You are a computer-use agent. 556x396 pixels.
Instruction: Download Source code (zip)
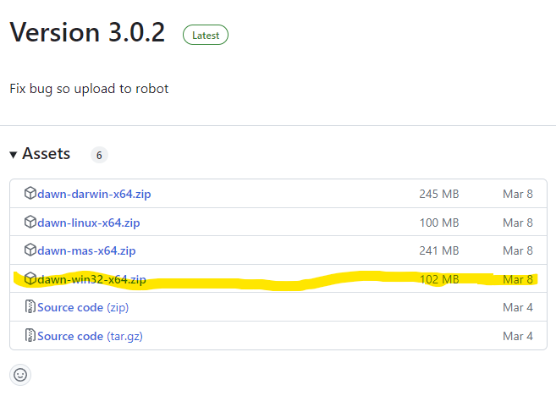[x=83, y=307]
